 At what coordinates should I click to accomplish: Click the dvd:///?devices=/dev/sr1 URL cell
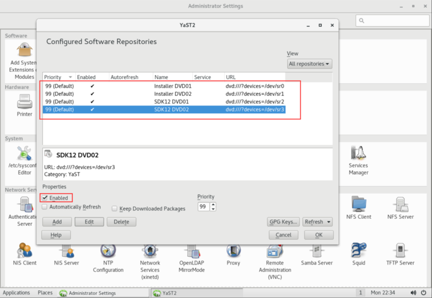click(255, 94)
